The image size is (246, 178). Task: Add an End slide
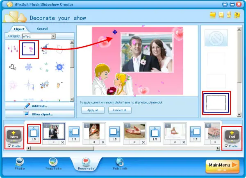(232, 136)
